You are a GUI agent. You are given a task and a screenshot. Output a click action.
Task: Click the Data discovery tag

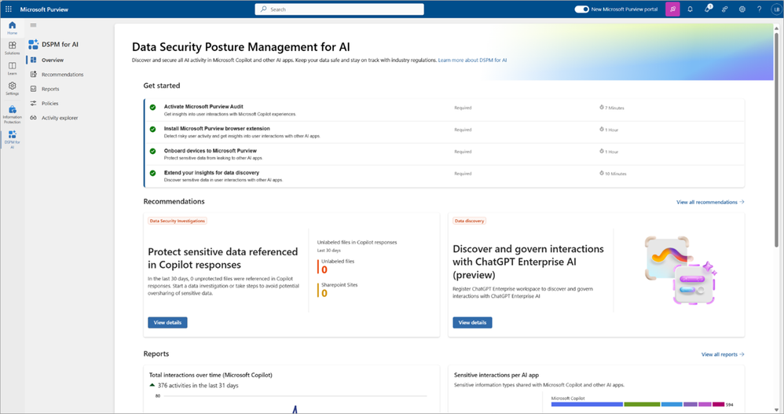pyautogui.click(x=469, y=221)
